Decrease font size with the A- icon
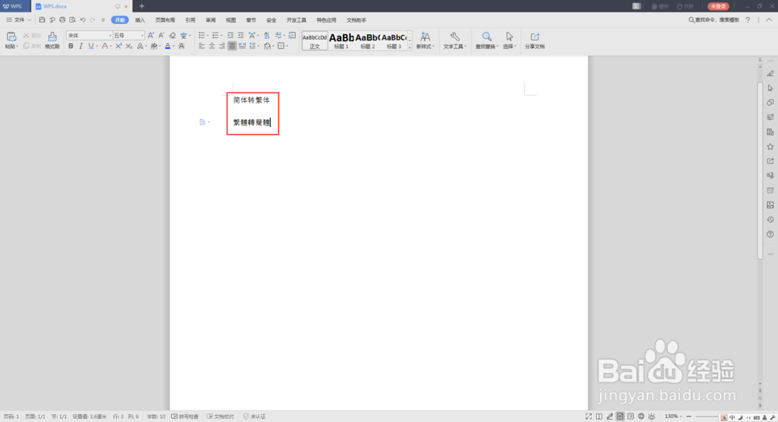This screenshot has height=422, width=778. (161, 35)
